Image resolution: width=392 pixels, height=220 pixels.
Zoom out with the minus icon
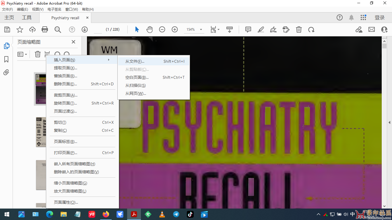pyautogui.click(x=162, y=30)
